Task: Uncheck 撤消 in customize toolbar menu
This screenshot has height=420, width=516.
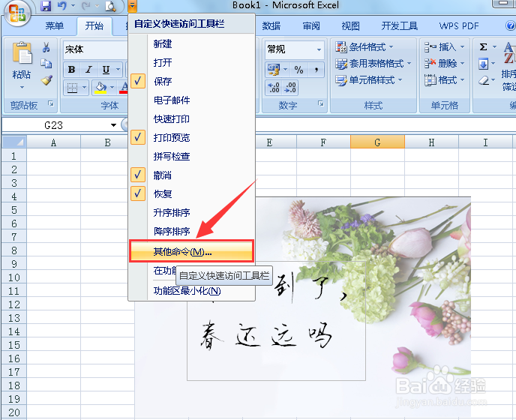Action: point(191,175)
